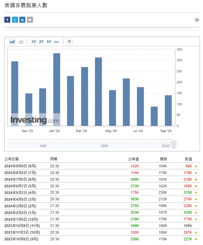Share page via email icon
203x245 pixels.
(x=30, y=20)
